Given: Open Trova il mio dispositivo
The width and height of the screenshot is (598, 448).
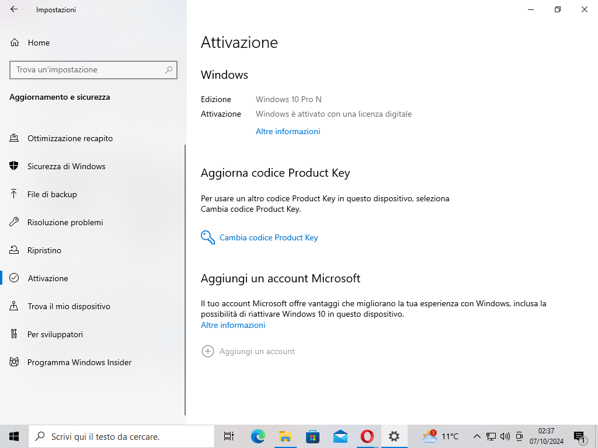Looking at the screenshot, I should [x=69, y=306].
